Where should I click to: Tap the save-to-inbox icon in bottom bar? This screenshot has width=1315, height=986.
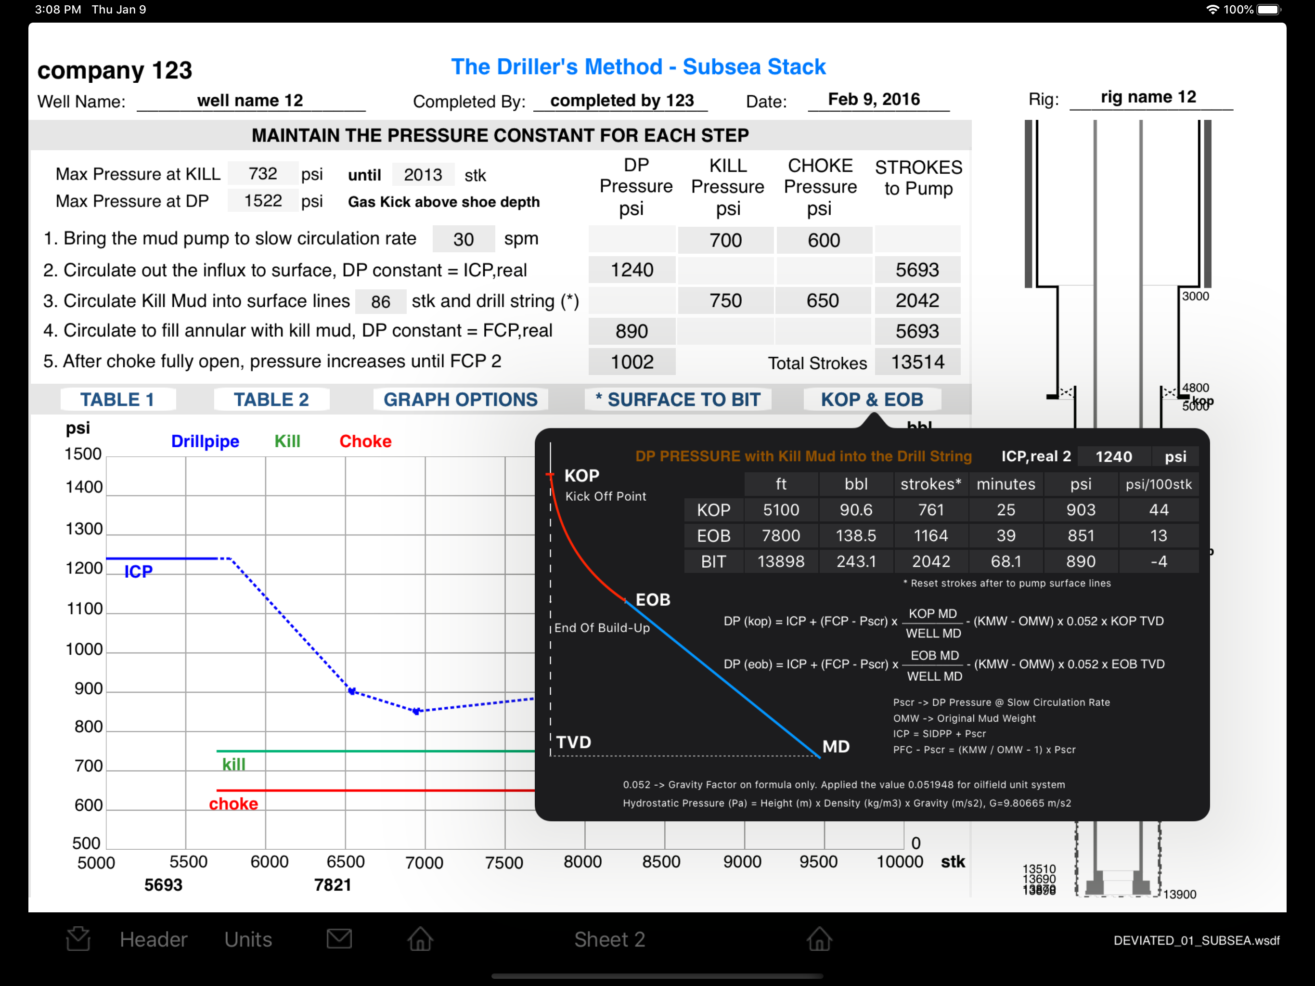click(x=78, y=939)
